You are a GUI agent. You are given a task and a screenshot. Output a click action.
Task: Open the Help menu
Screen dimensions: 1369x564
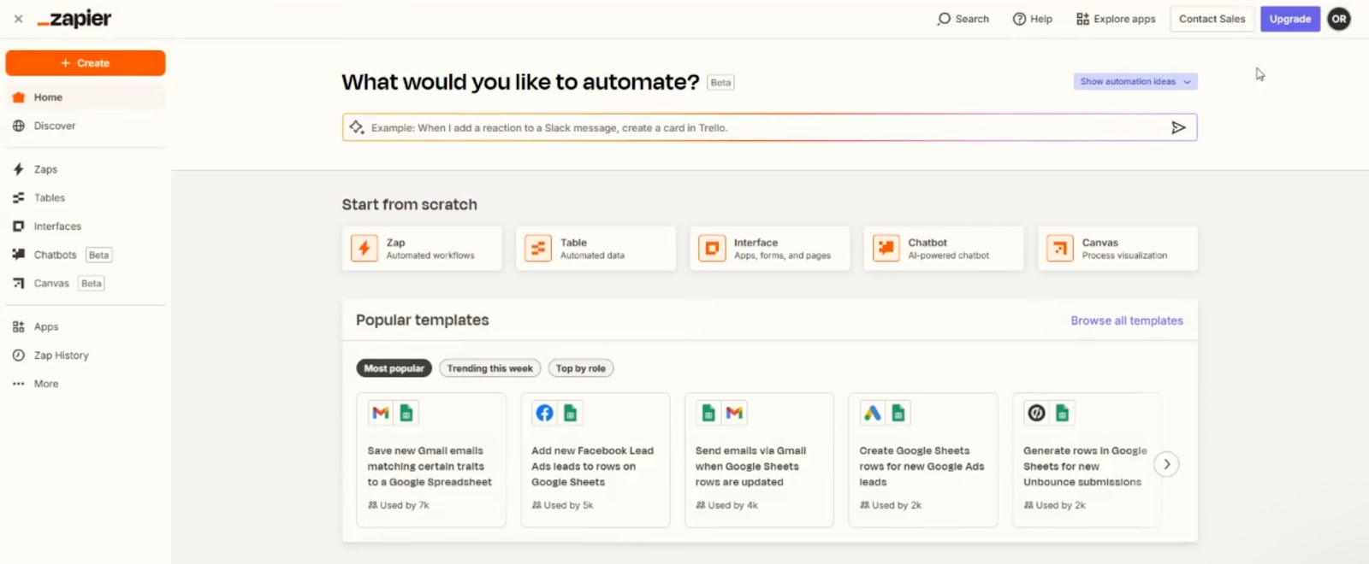[x=1033, y=19]
